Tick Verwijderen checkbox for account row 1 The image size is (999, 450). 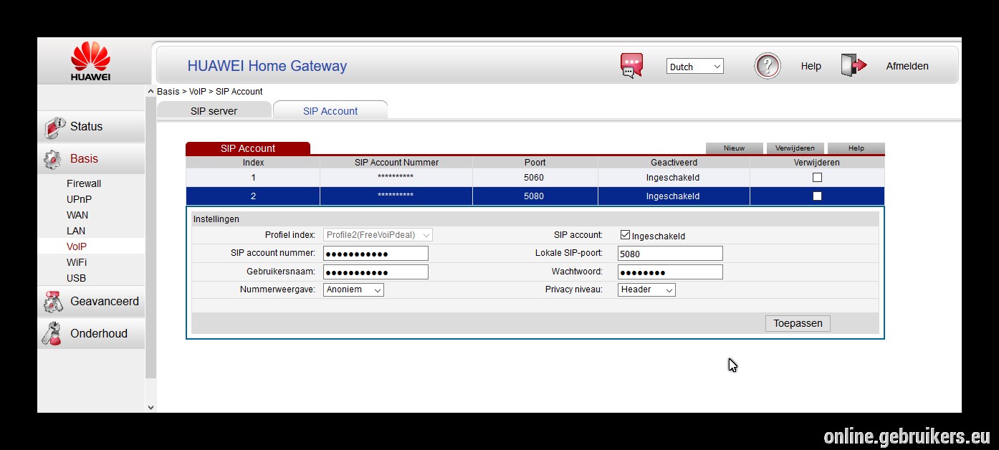coord(817,178)
